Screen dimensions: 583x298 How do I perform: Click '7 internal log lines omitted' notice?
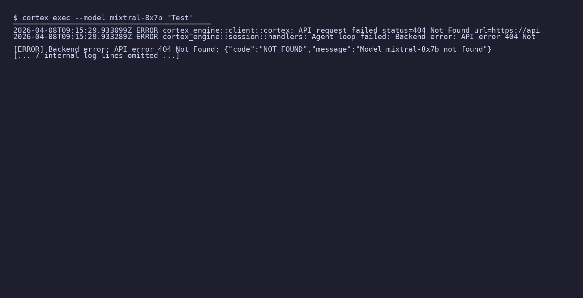(96, 56)
